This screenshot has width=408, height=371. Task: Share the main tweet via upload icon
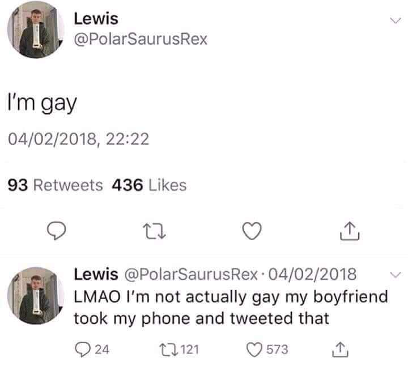[350, 231]
